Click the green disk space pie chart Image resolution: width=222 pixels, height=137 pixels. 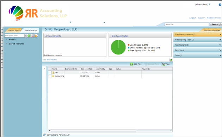[118, 47]
